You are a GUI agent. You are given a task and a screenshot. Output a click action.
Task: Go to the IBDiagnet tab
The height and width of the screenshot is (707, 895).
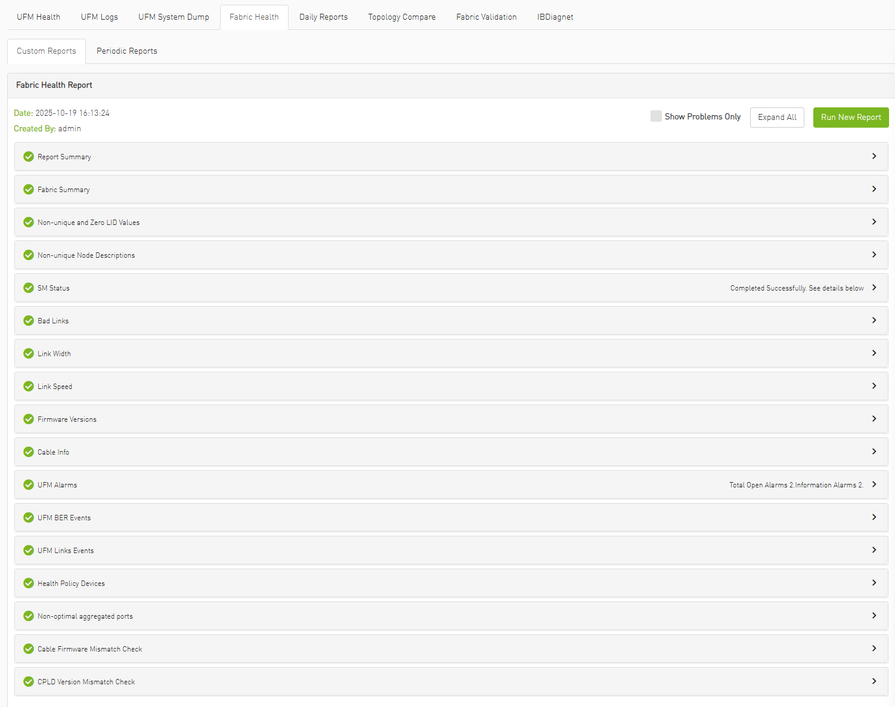[555, 17]
